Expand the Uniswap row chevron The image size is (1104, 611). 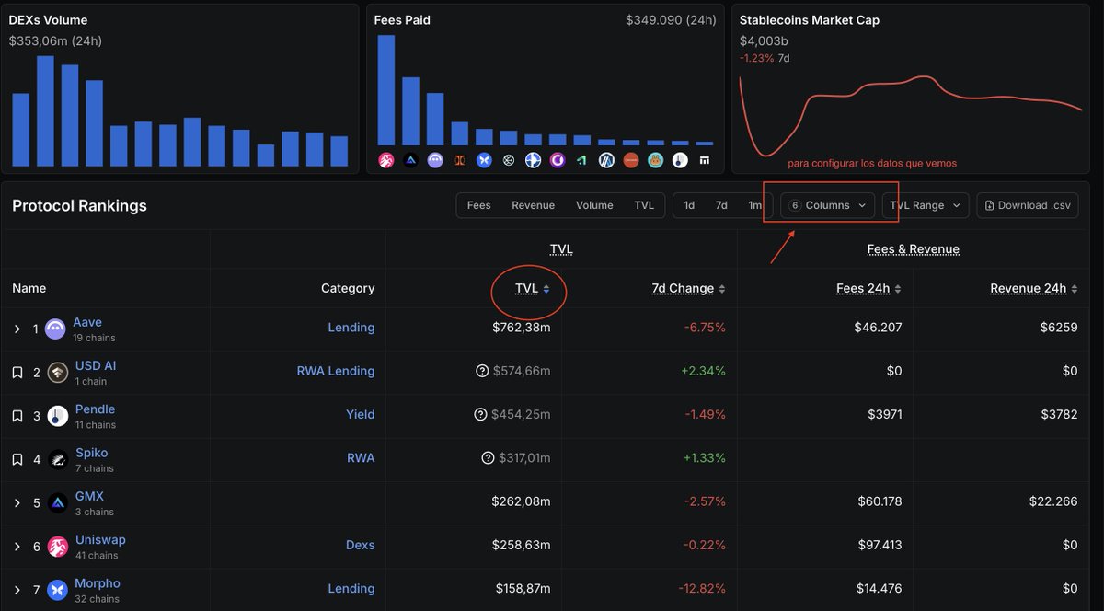click(17, 547)
